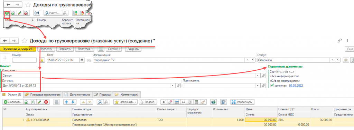Go back arrow in list window
This screenshot has height=130, width=354.
pos(8,4)
